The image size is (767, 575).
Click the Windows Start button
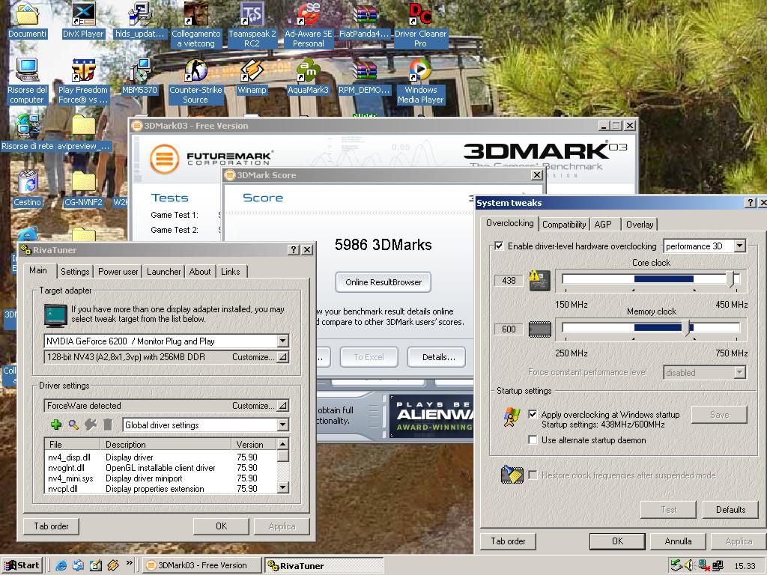22,565
